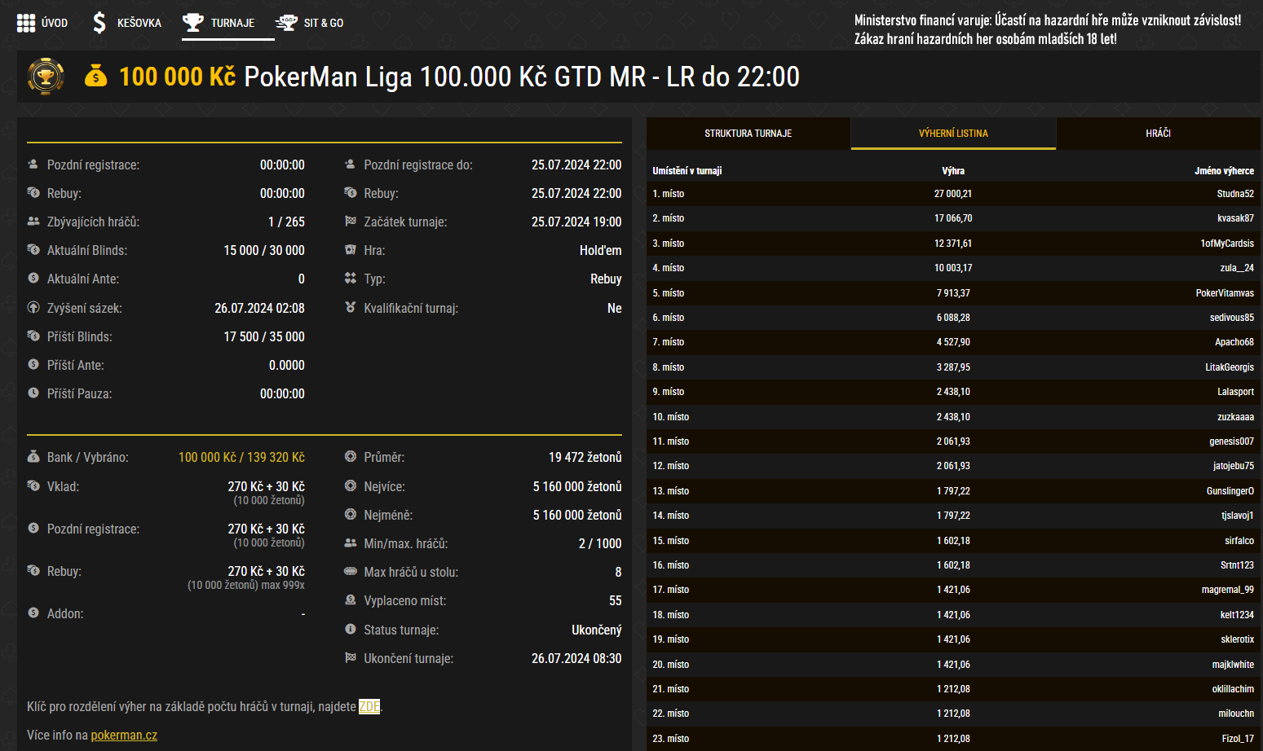This screenshot has width=1263, height=751.
Task: Click the 100 000 Kč / 139 320 Kč bank value
Action: click(241, 457)
